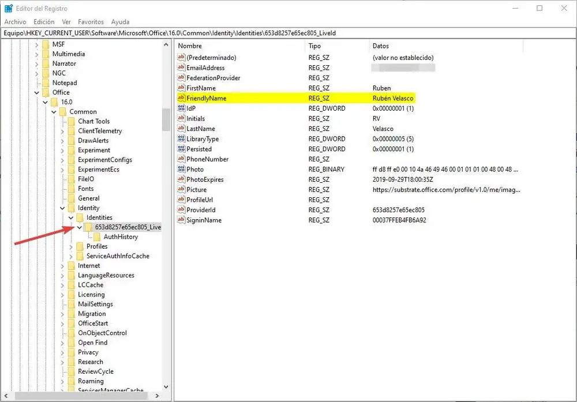
Task: Sort by the Datos column header
Action: [445, 46]
